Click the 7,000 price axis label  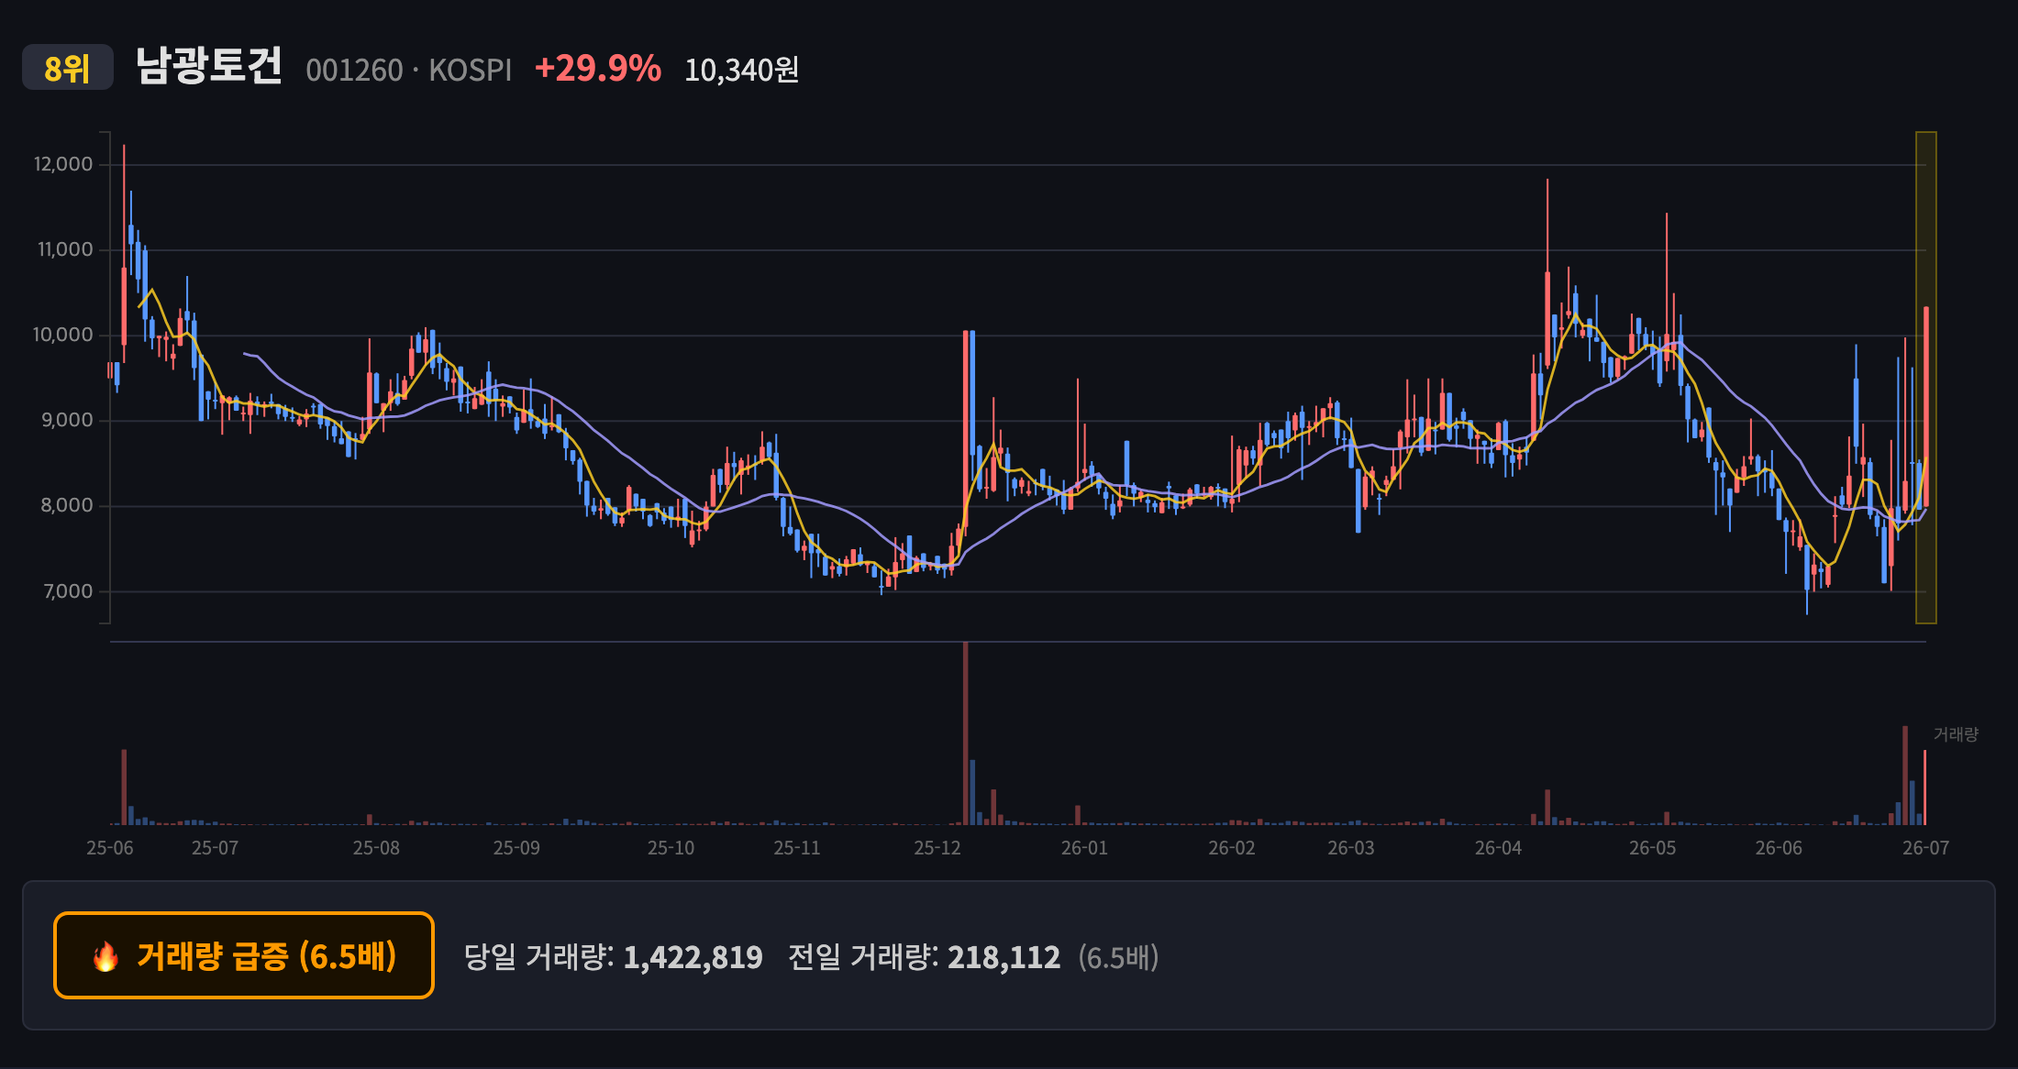68,591
